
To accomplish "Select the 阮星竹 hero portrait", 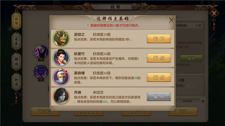I will tap(61, 58).
